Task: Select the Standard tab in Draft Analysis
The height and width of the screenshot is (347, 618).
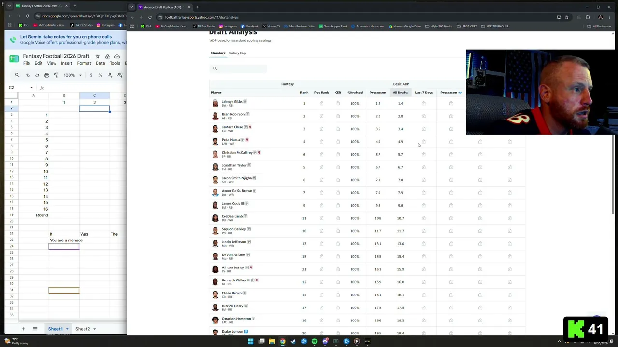Action: click(x=218, y=53)
